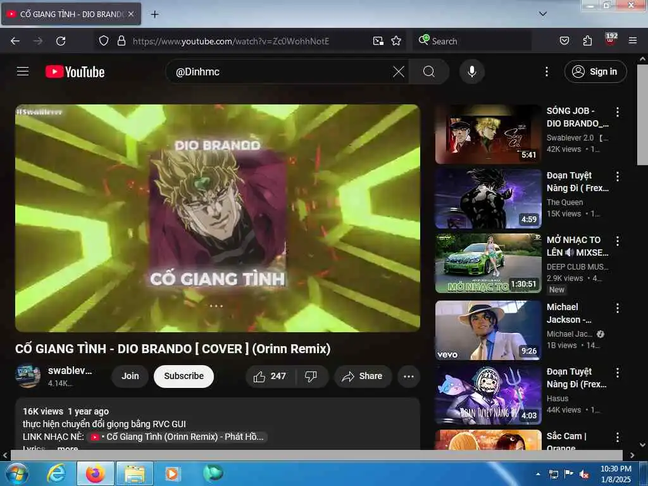Click the Firefox back arrow
648x486 pixels.
pyautogui.click(x=15, y=41)
